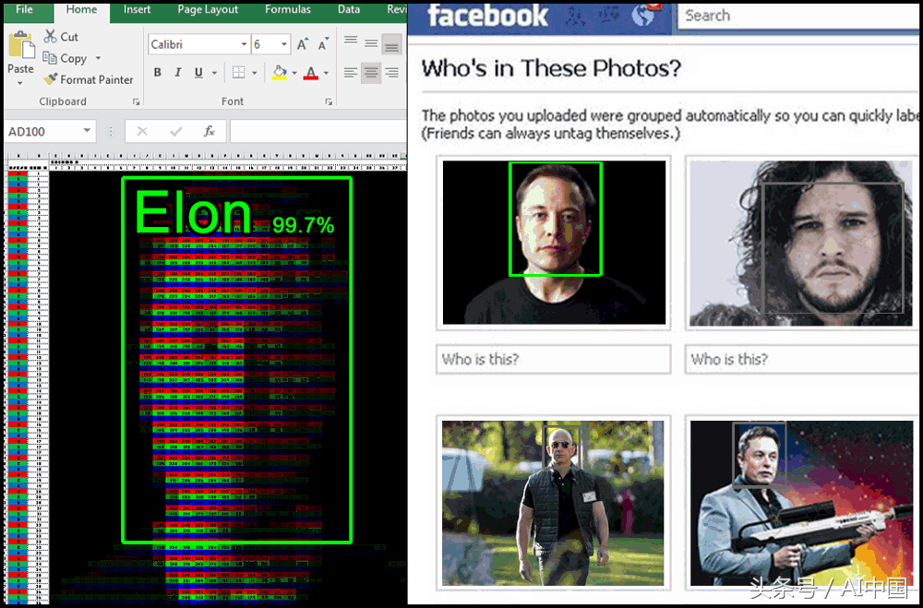This screenshot has height=608, width=923.
Task: Open the Font group dialog launcher
Action: 329,101
